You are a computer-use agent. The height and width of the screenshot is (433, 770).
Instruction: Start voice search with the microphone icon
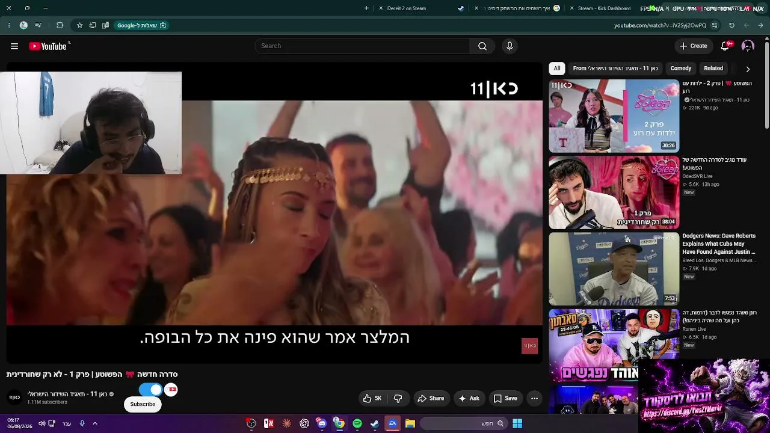point(510,46)
